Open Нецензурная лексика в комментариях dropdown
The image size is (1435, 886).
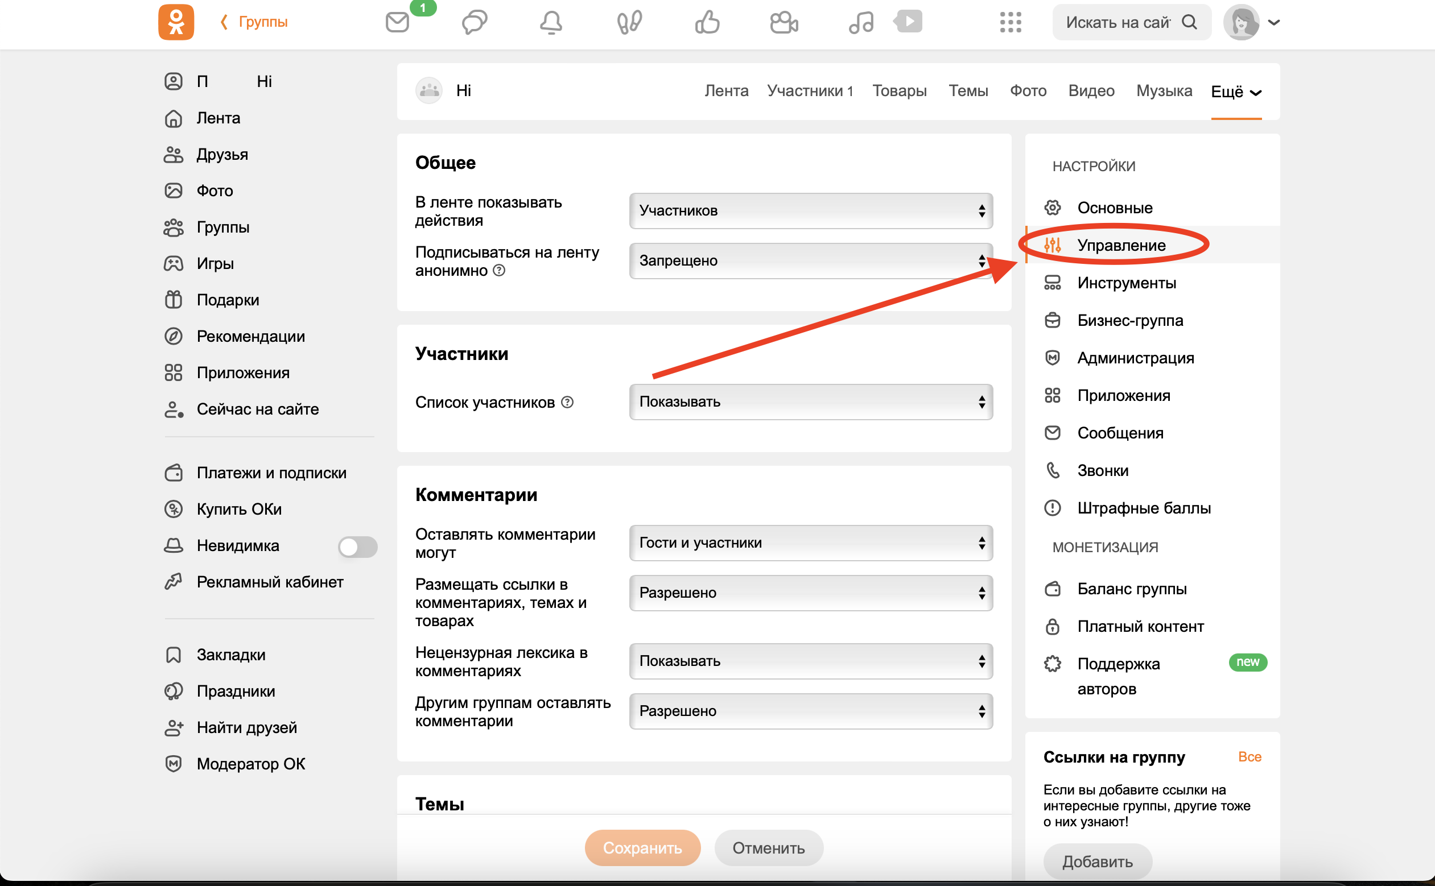tap(810, 661)
